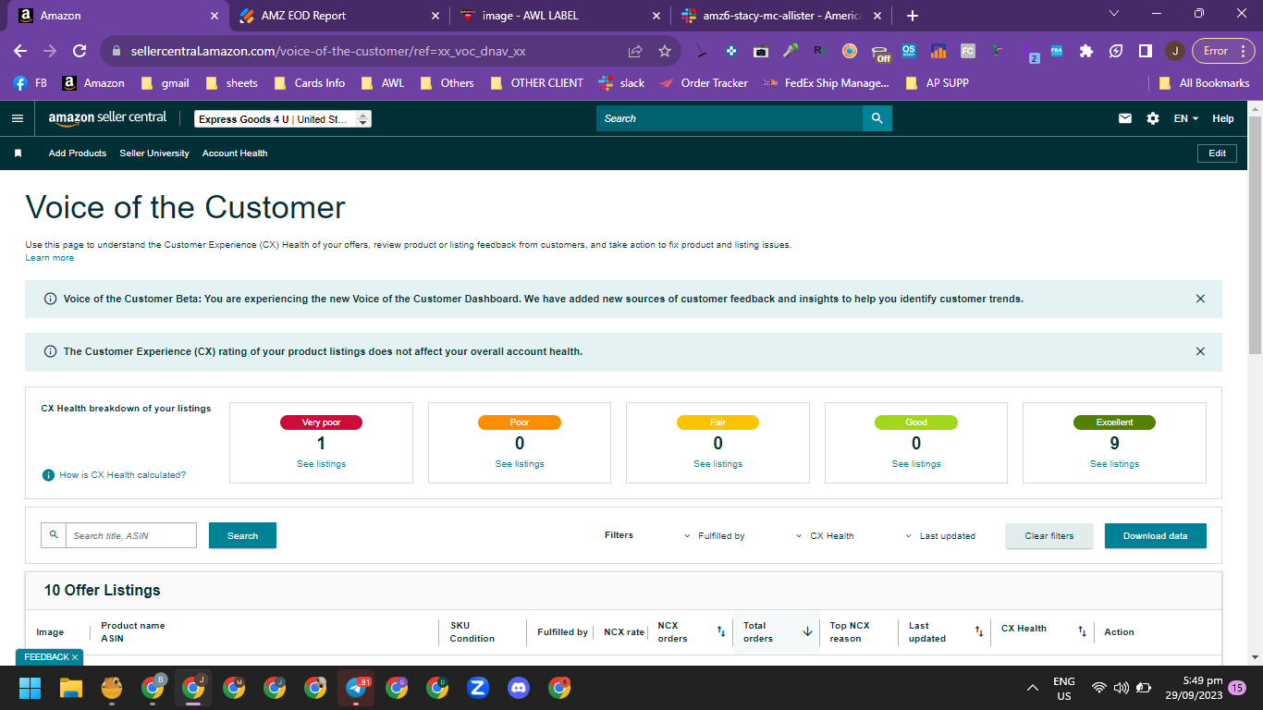Click the magnifier button in header search
Viewport: 1263px width, 710px height.
pyautogui.click(x=877, y=118)
